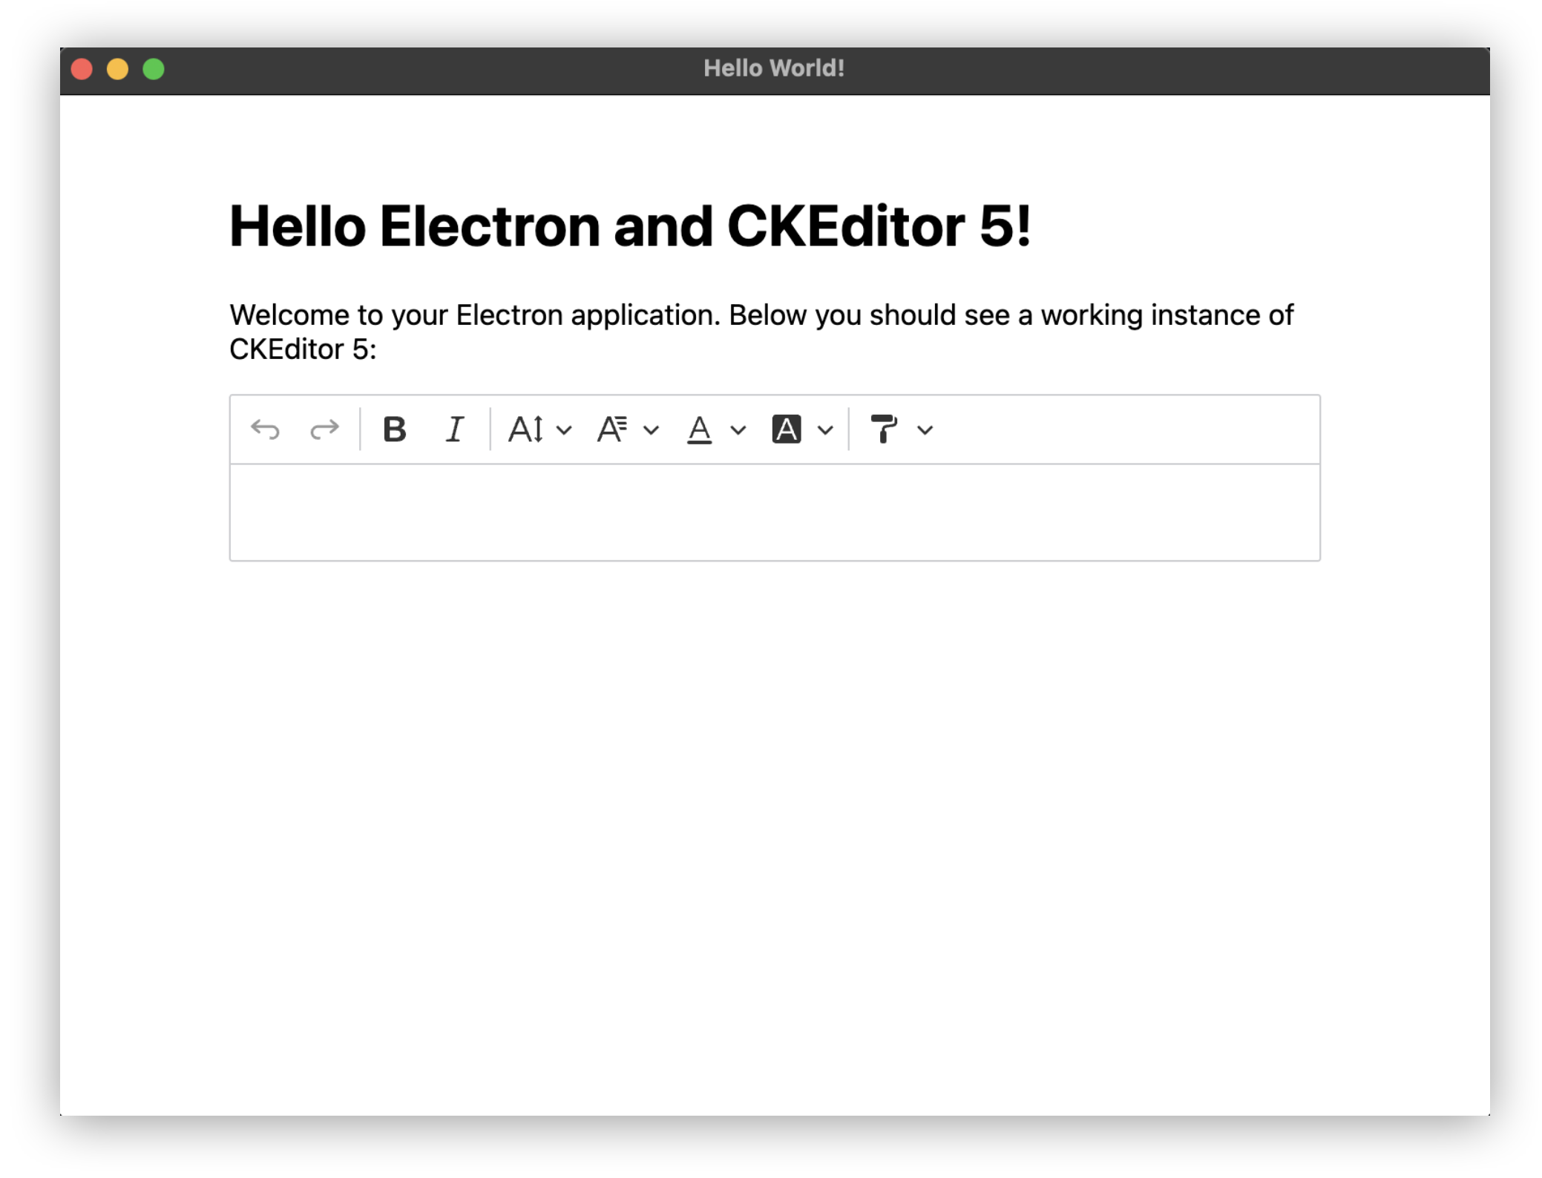
Task: Apply bold formatting
Action: pyautogui.click(x=396, y=429)
